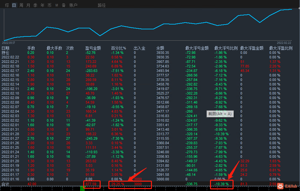This screenshot has height=191, width=300.
Task: Click the 余额 column header
Action: point(160,48)
